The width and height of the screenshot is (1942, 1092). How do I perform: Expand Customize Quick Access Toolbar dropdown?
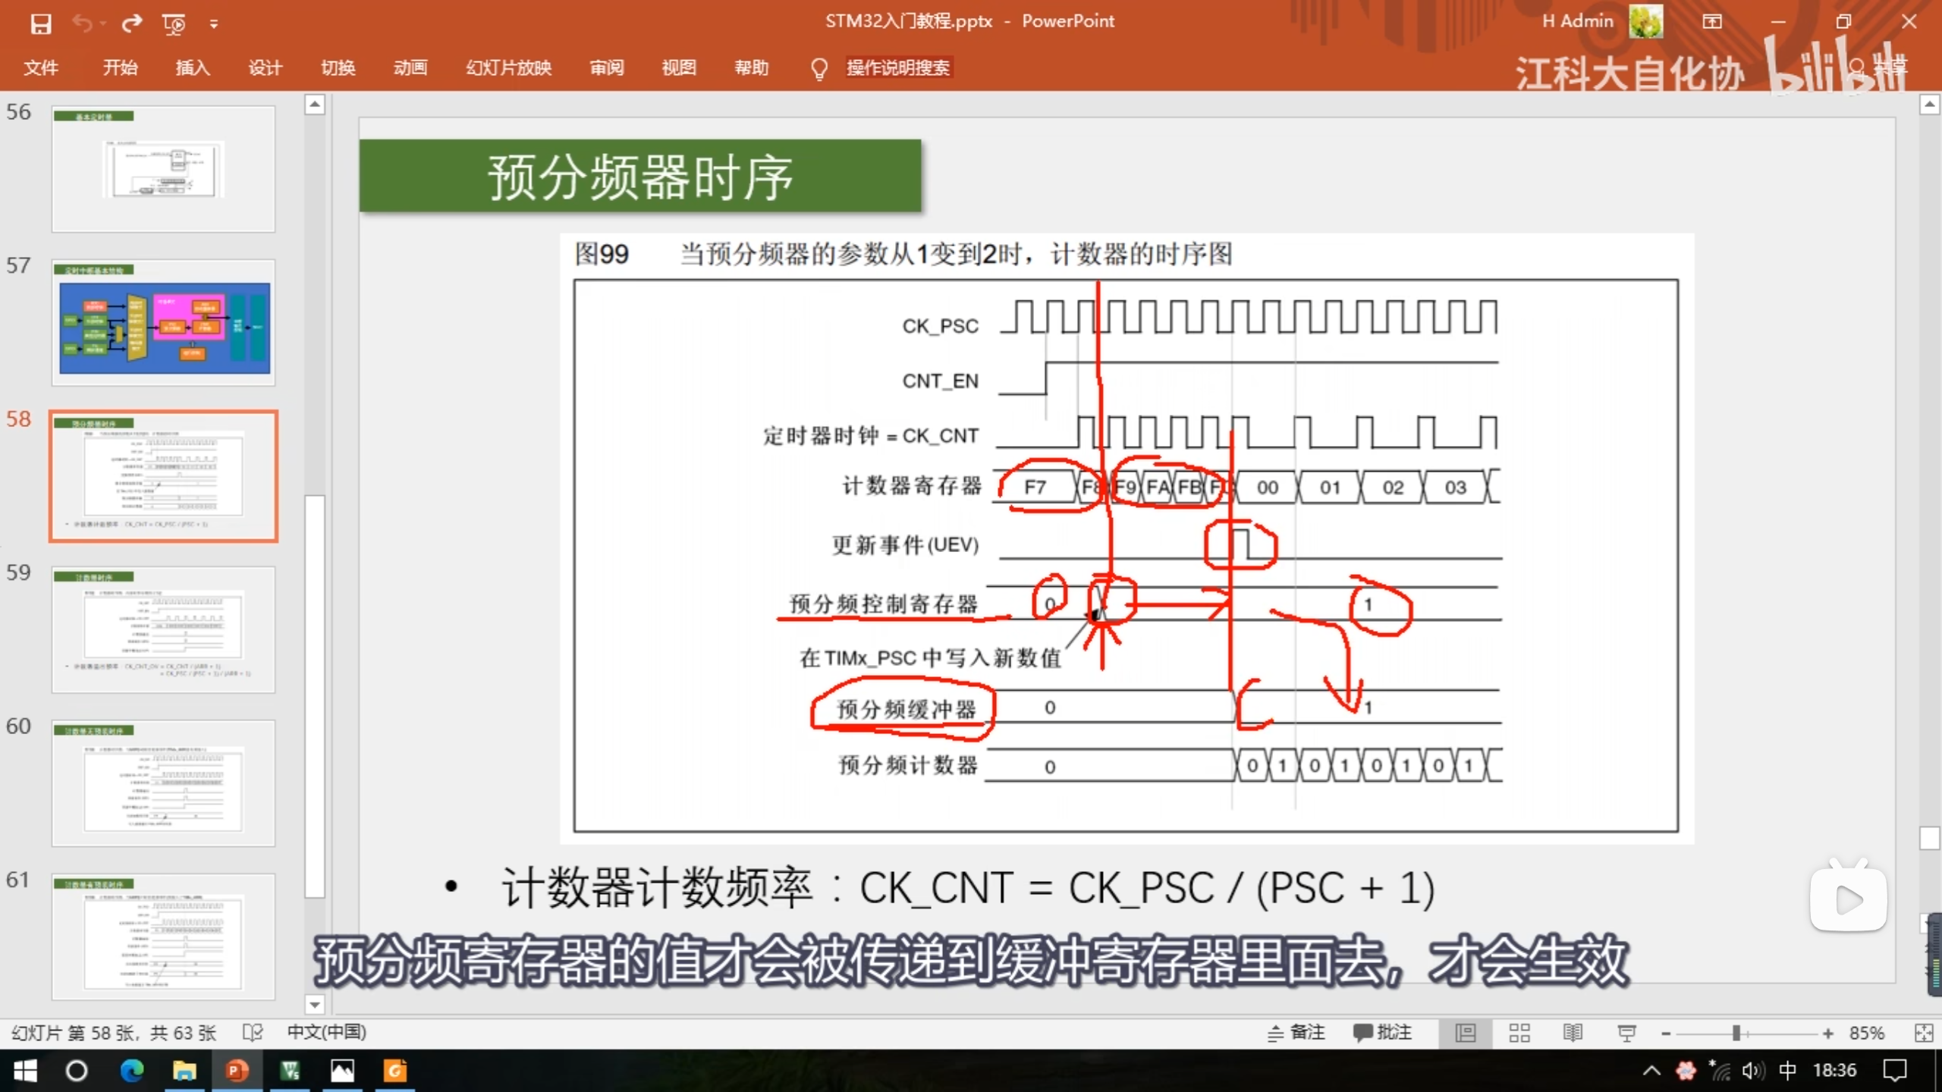(214, 24)
